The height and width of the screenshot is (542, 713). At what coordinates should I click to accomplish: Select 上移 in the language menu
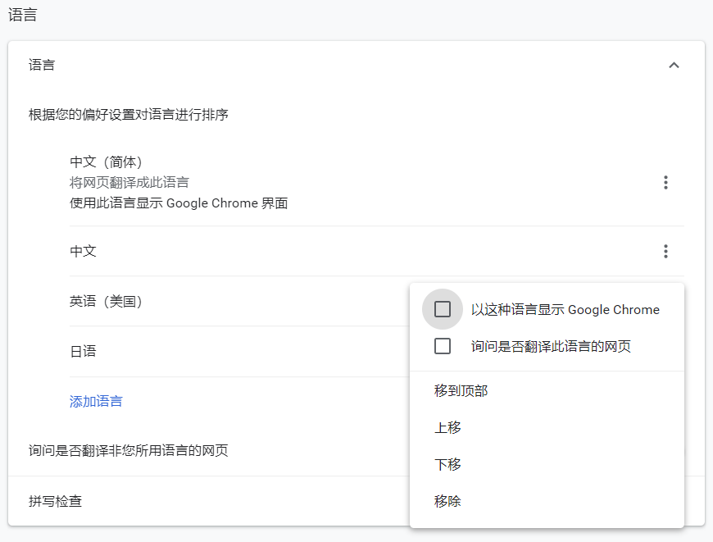click(x=447, y=428)
